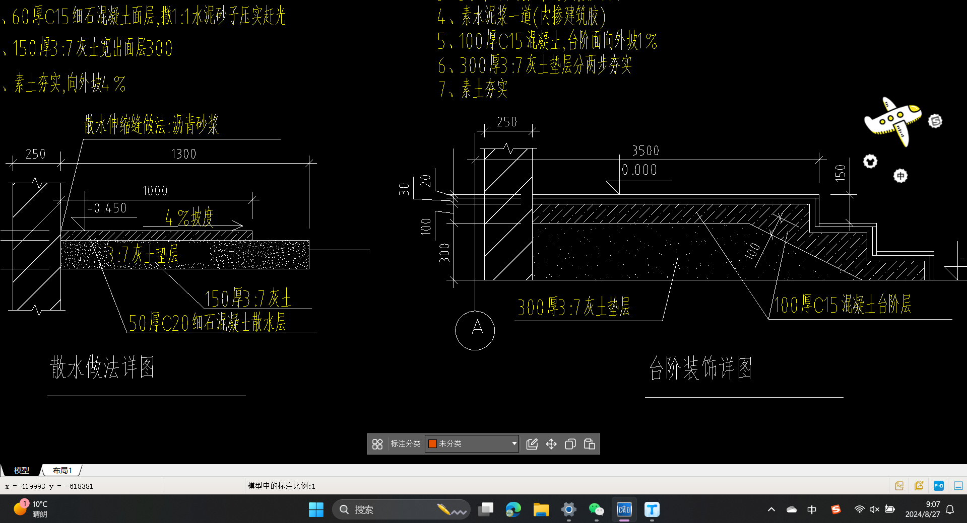967x523 pixels.
Task: Click the white airplane floating widget
Action: pyautogui.click(x=893, y=121)
